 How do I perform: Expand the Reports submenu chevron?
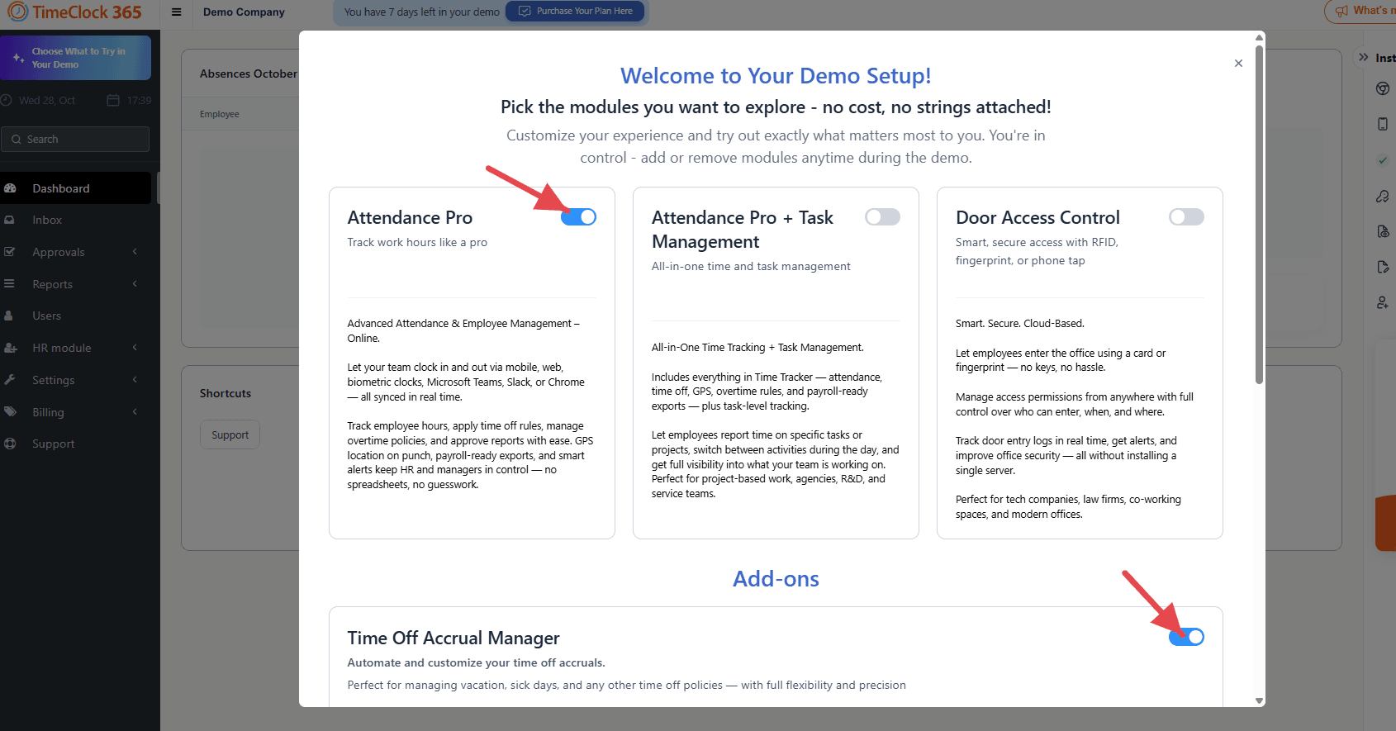tap(135, 284)
